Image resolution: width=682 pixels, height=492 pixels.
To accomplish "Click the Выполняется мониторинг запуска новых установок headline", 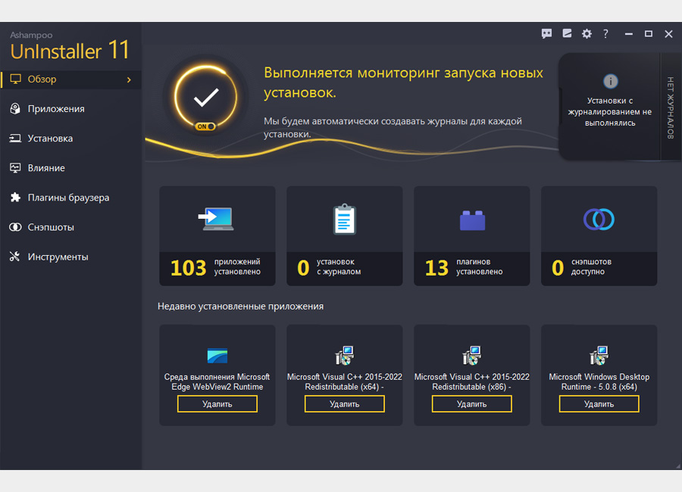I will 403,83.
